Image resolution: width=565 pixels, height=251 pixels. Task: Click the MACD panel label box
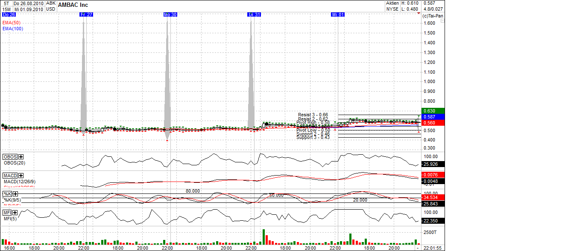[x=10, y=176]
